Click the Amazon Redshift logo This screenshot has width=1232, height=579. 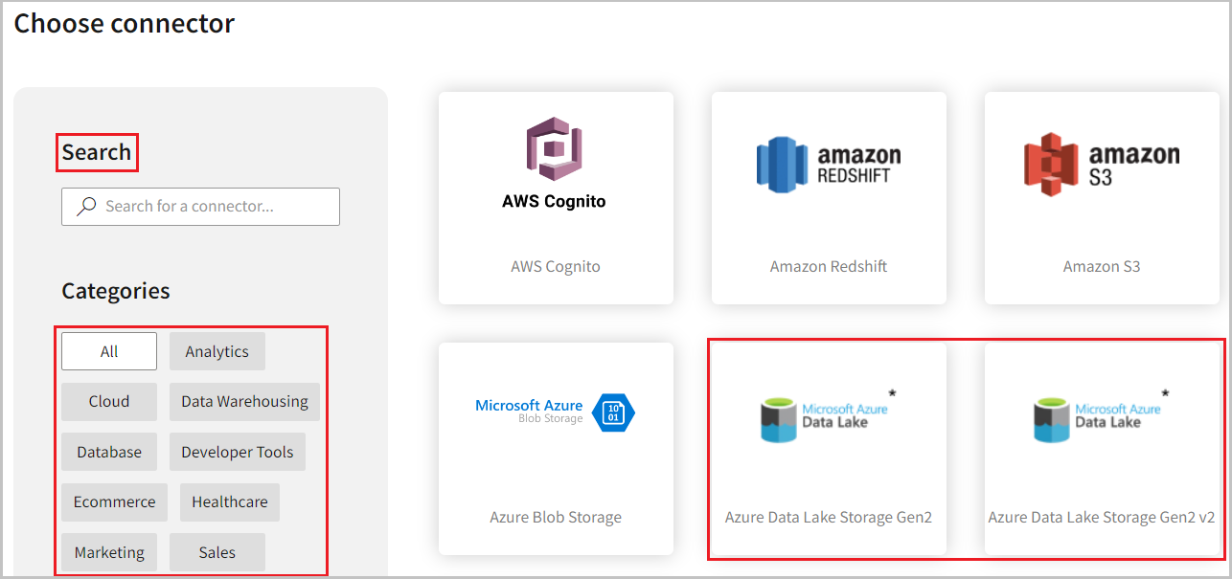[x=829, y=165]
